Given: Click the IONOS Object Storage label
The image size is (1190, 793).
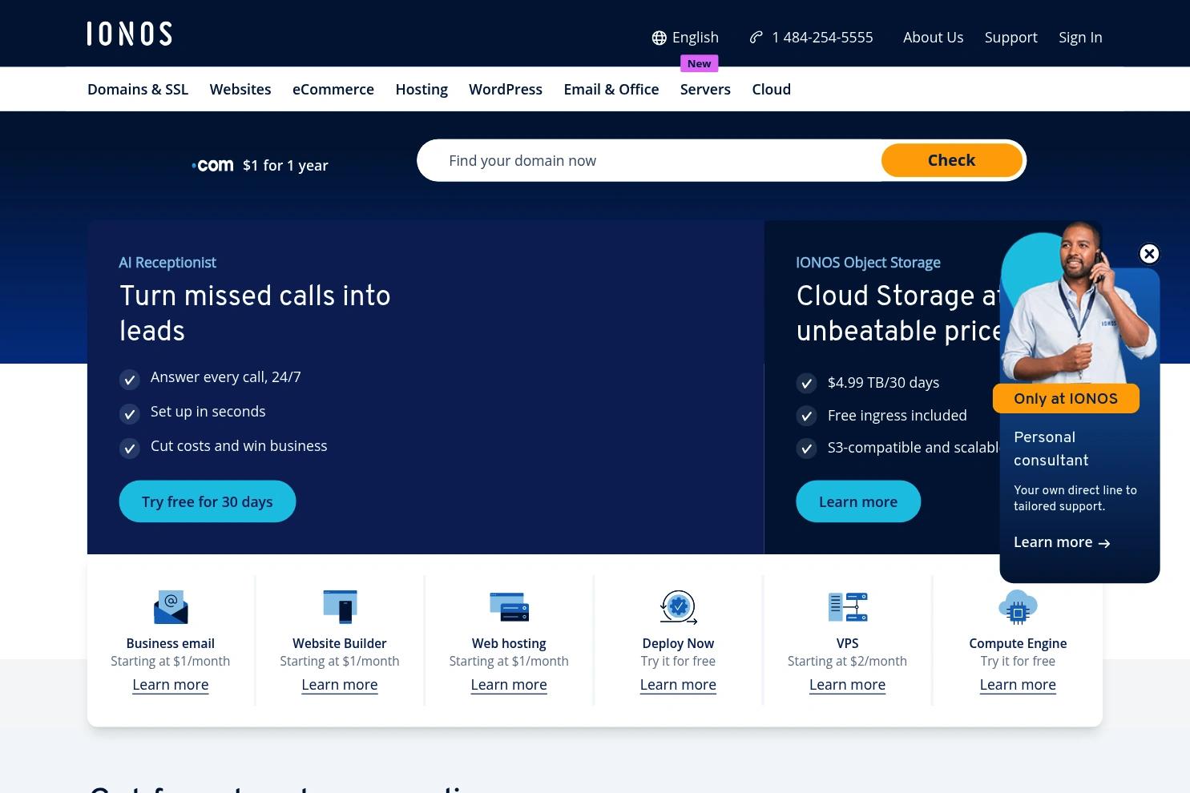Looking at the screenshot, I should coord(868,263).
